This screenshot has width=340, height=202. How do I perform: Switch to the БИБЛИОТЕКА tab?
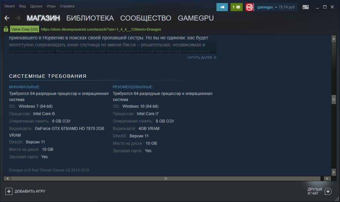point(90,18)
